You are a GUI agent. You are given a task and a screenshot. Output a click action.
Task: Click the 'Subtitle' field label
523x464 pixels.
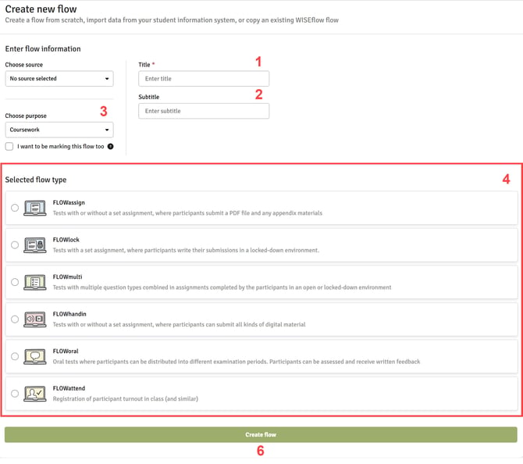click(x=149, y=97)
